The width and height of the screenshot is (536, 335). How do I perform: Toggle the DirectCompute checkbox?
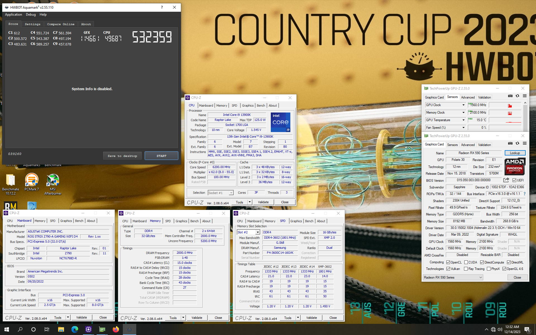pos(482,262)
